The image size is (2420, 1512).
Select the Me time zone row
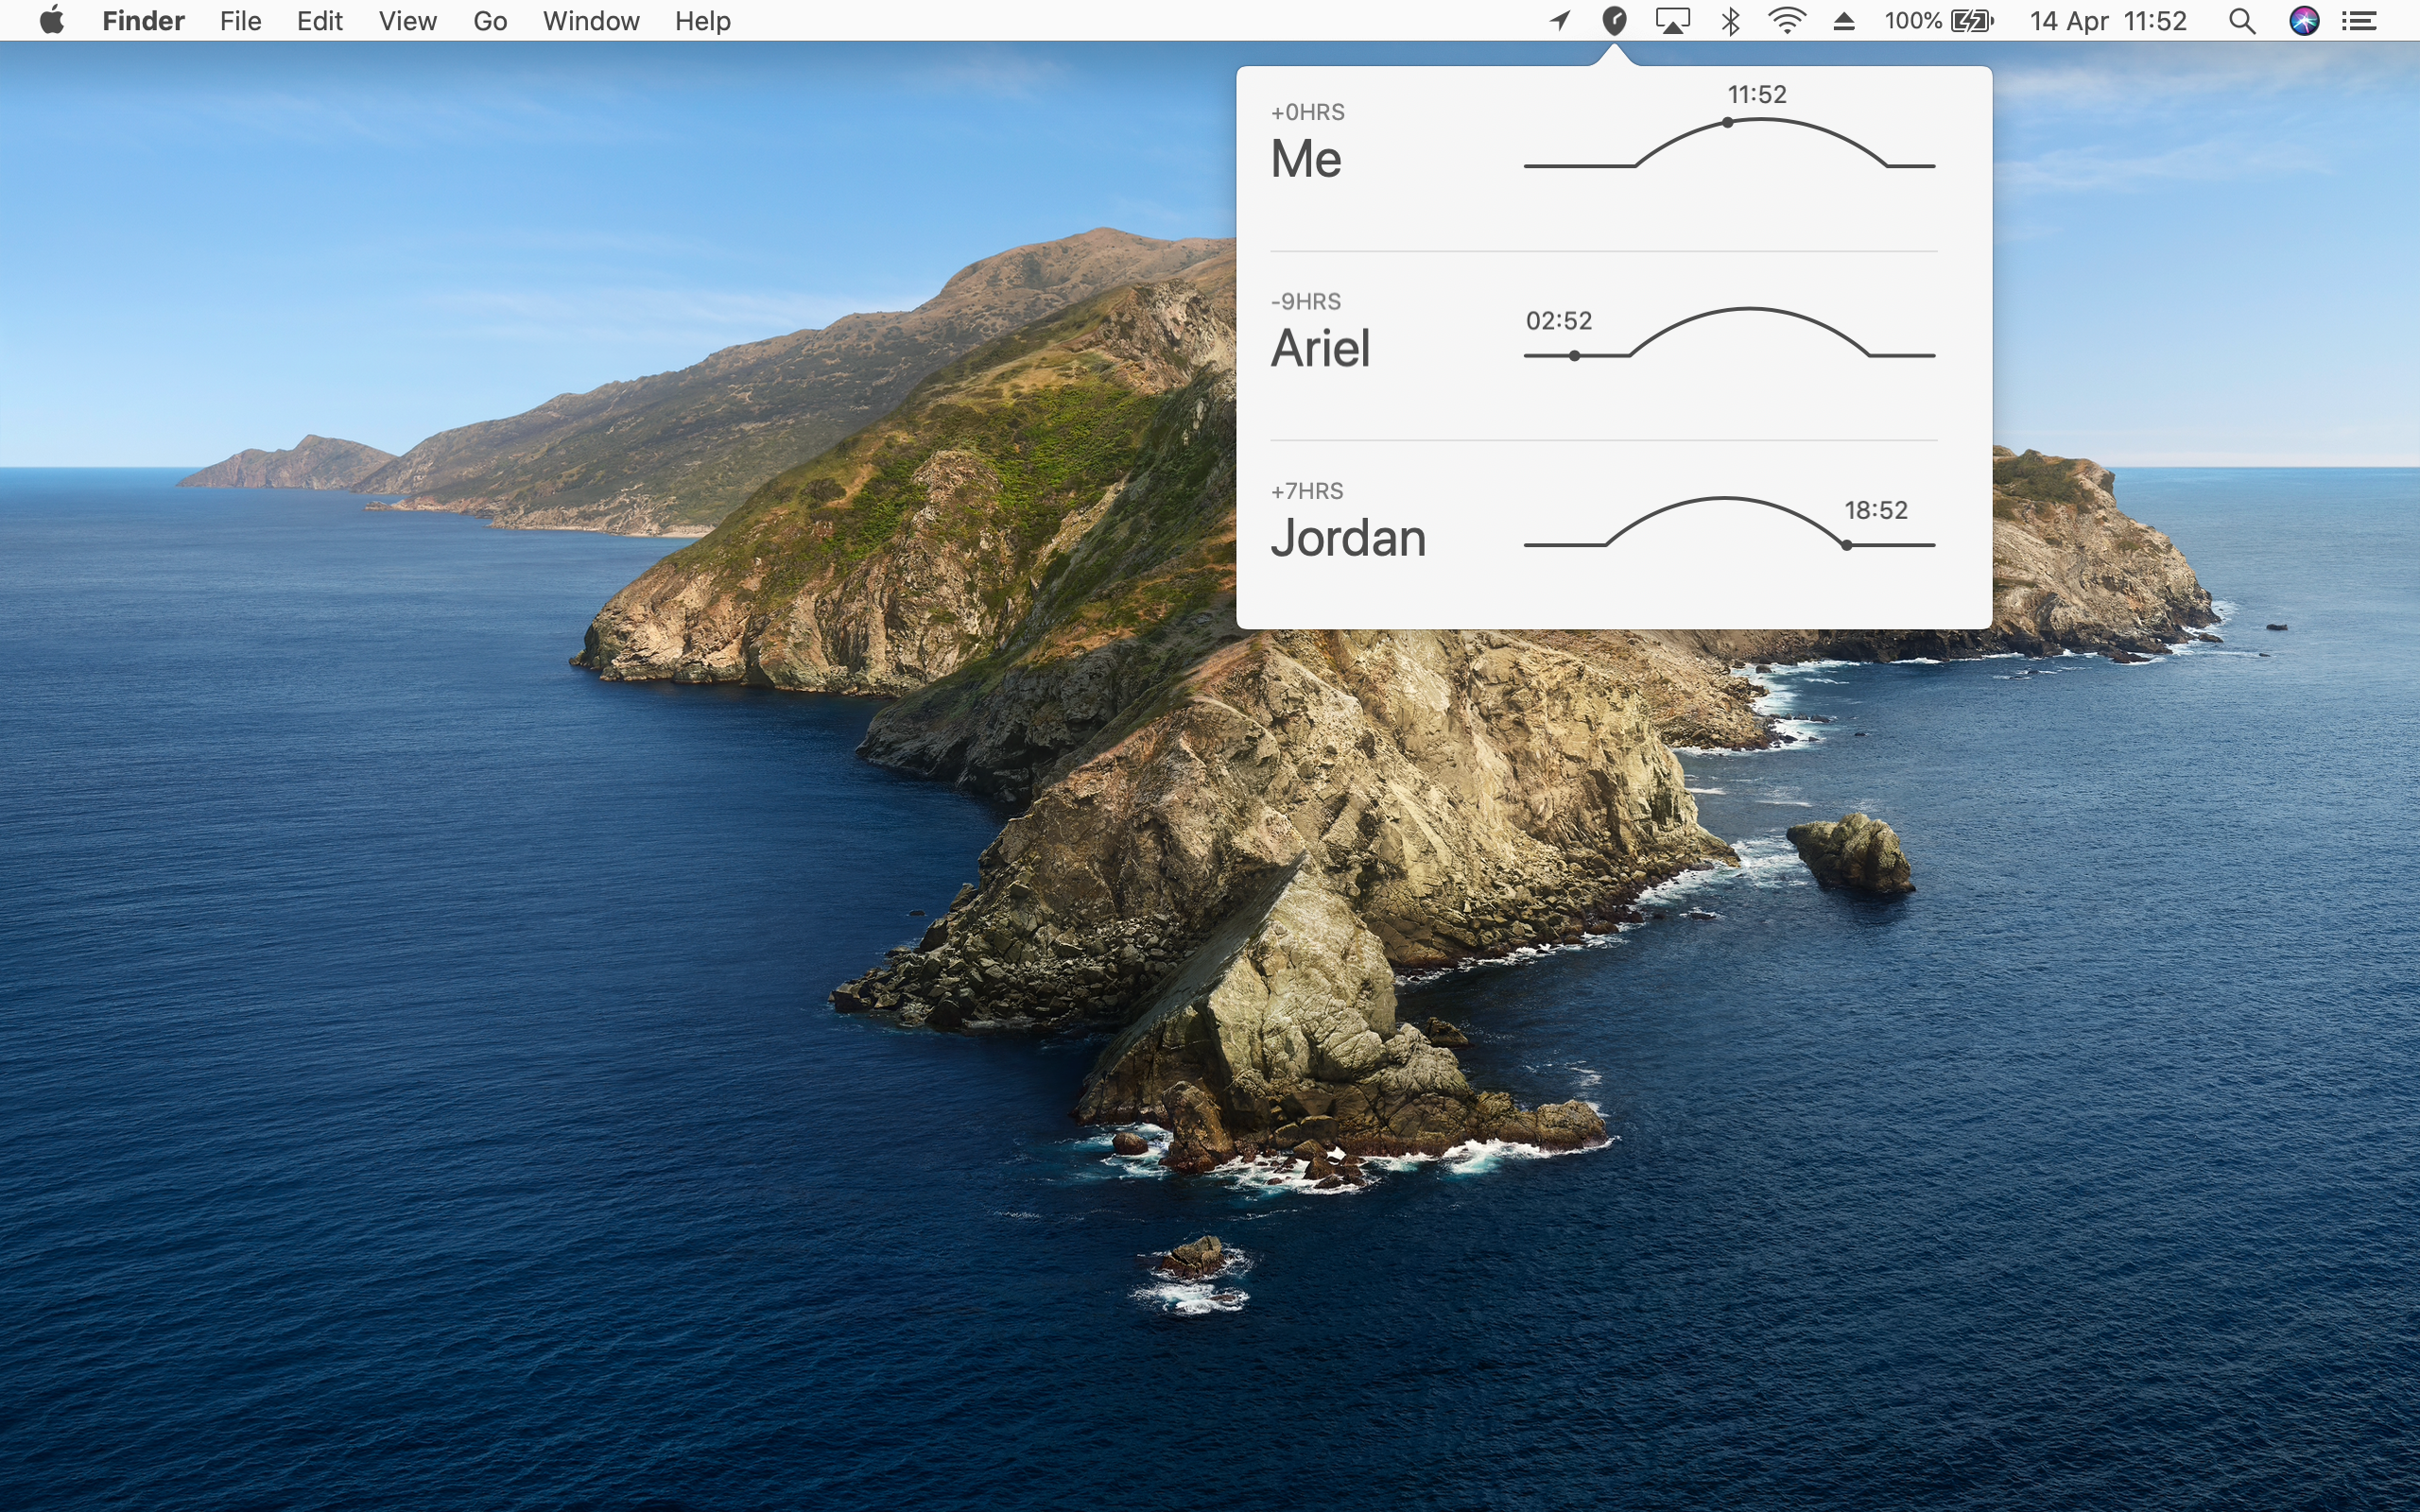click(x=1613, y=158)
